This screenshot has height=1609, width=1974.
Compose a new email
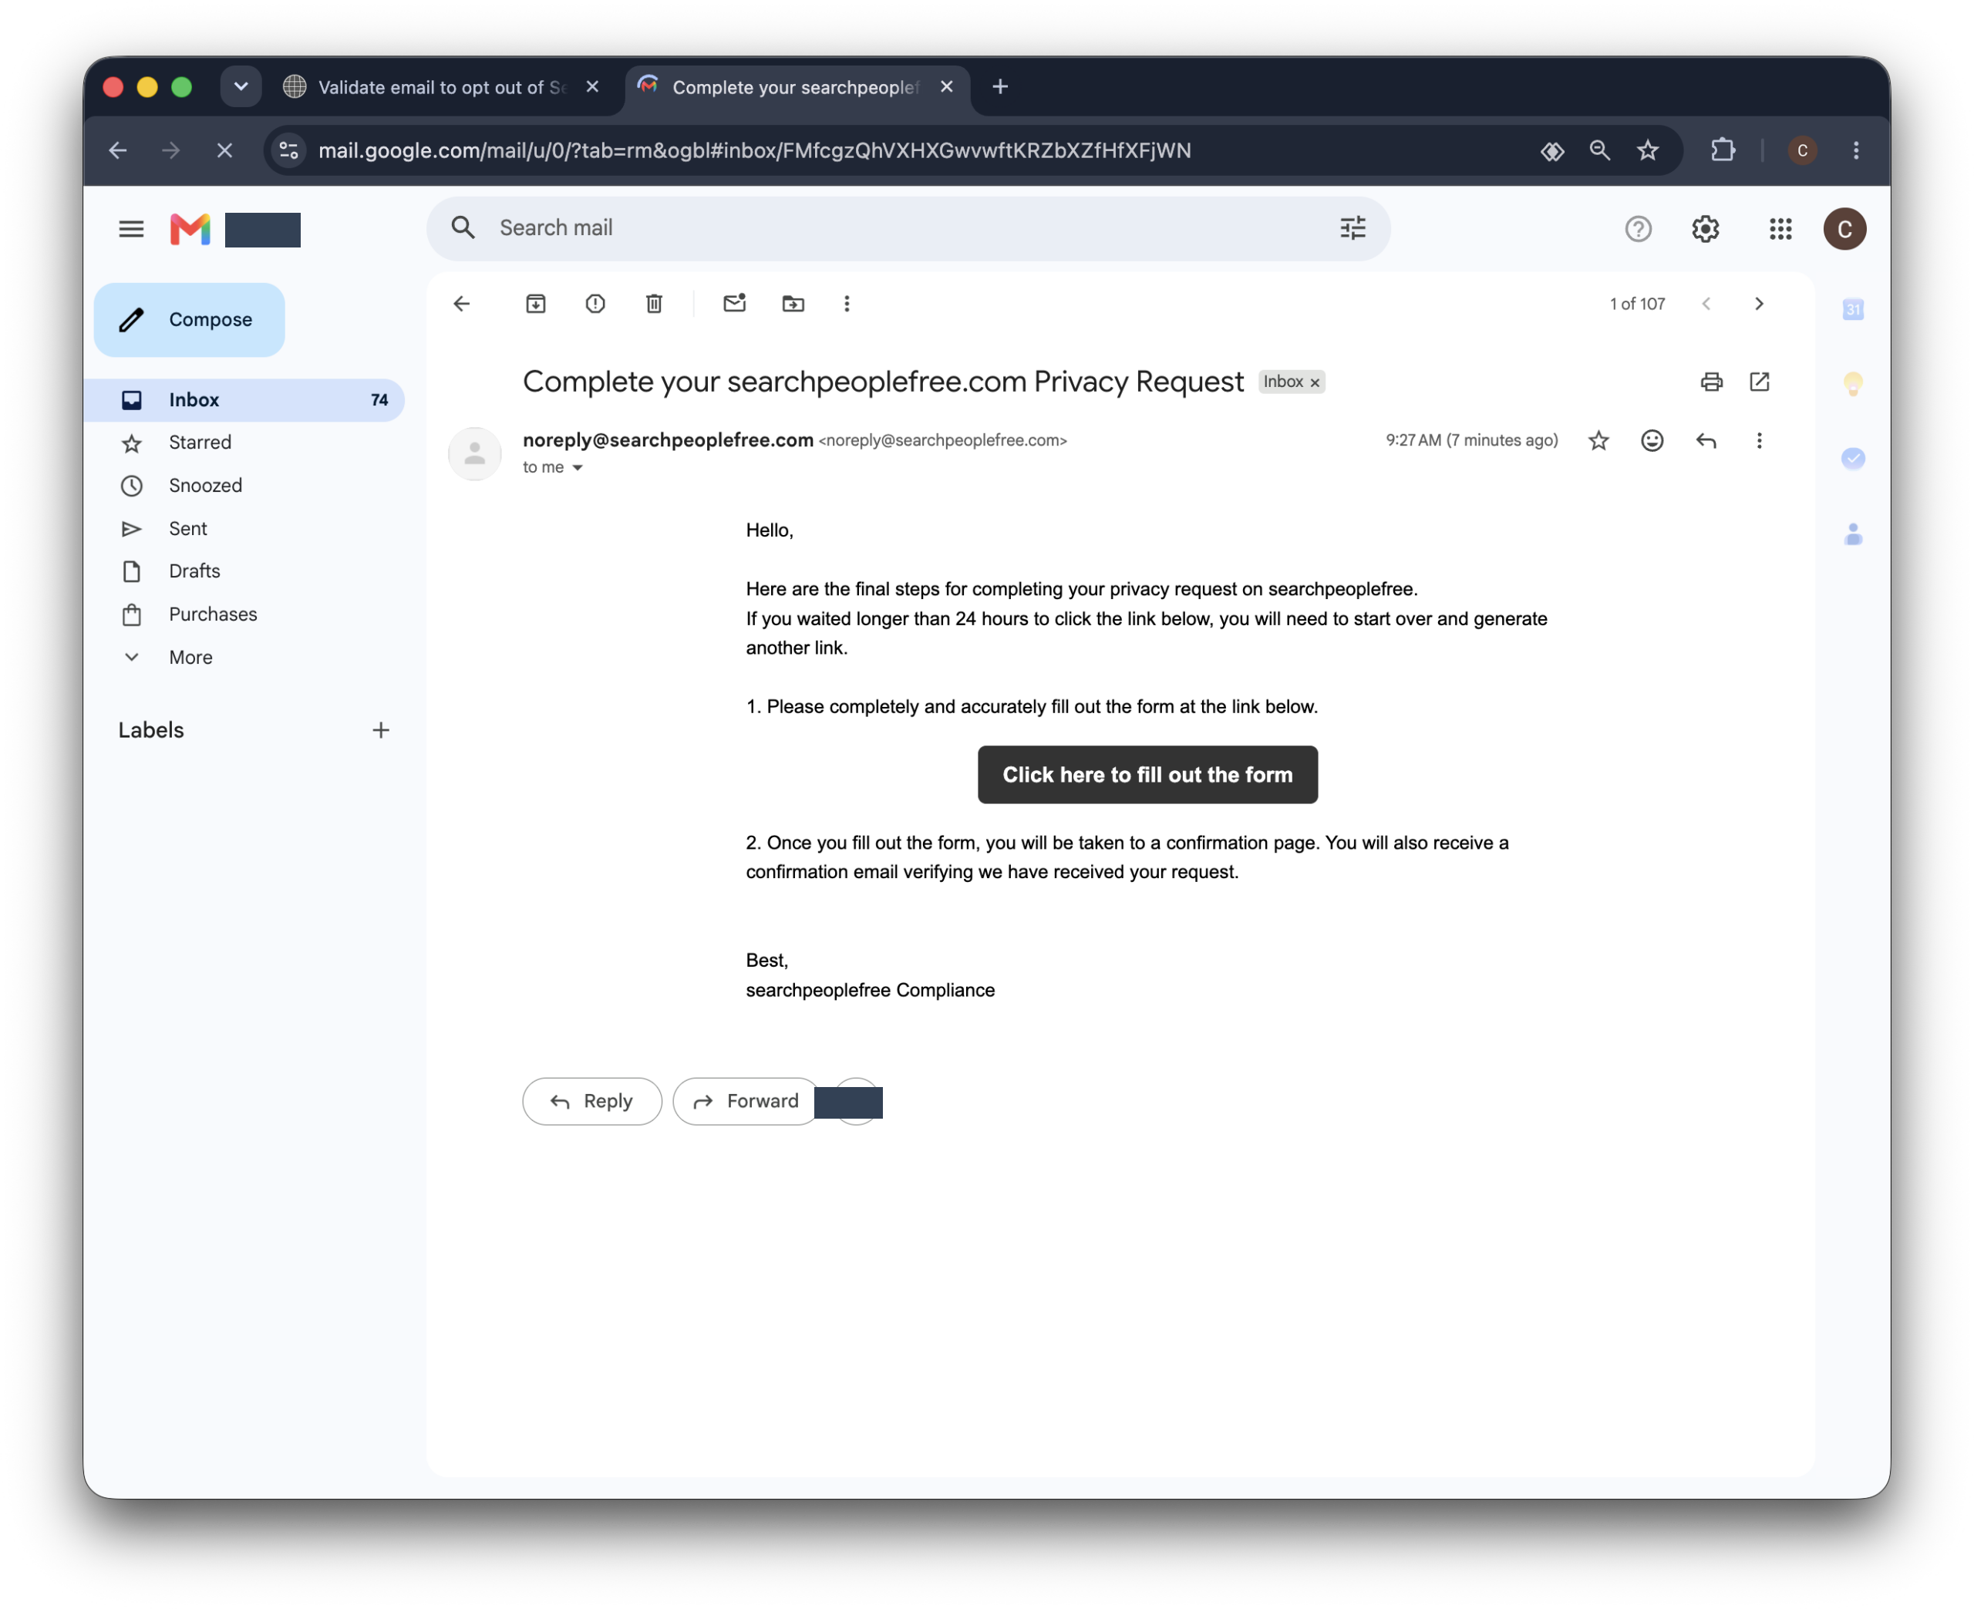coord(189,320)
